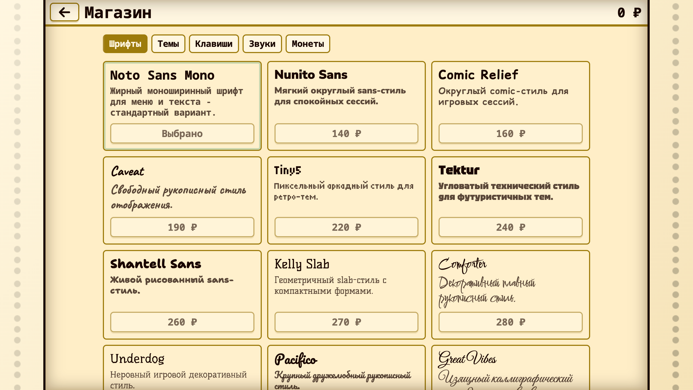Viewport: 693px width, 390px height.
Task: Click the Caveat font title
Action: [x=128, y=171]
